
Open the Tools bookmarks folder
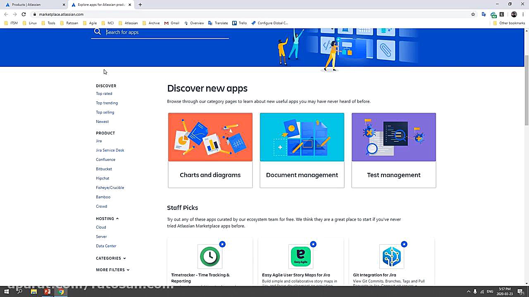tap(48, 23)
